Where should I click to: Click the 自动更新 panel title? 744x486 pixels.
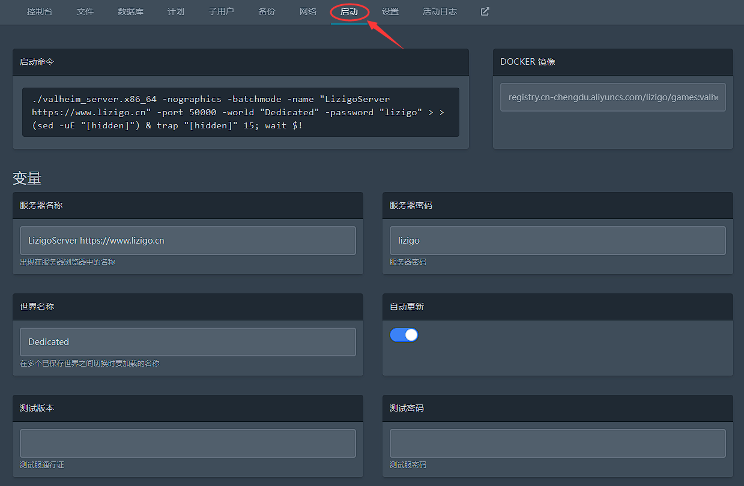407,307
